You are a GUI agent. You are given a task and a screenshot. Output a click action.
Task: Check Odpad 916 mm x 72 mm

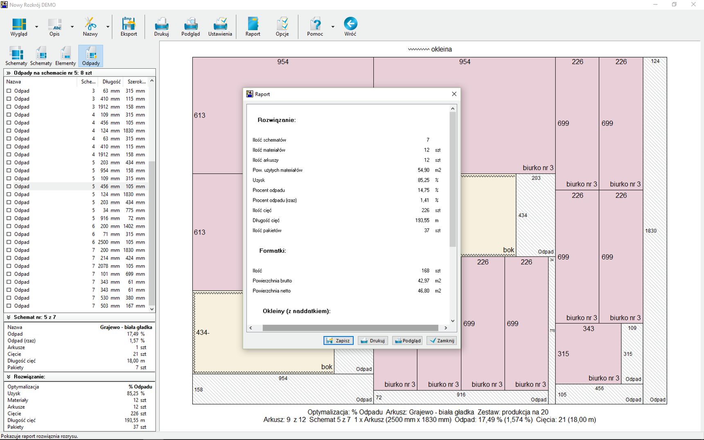tap(9, 218)
